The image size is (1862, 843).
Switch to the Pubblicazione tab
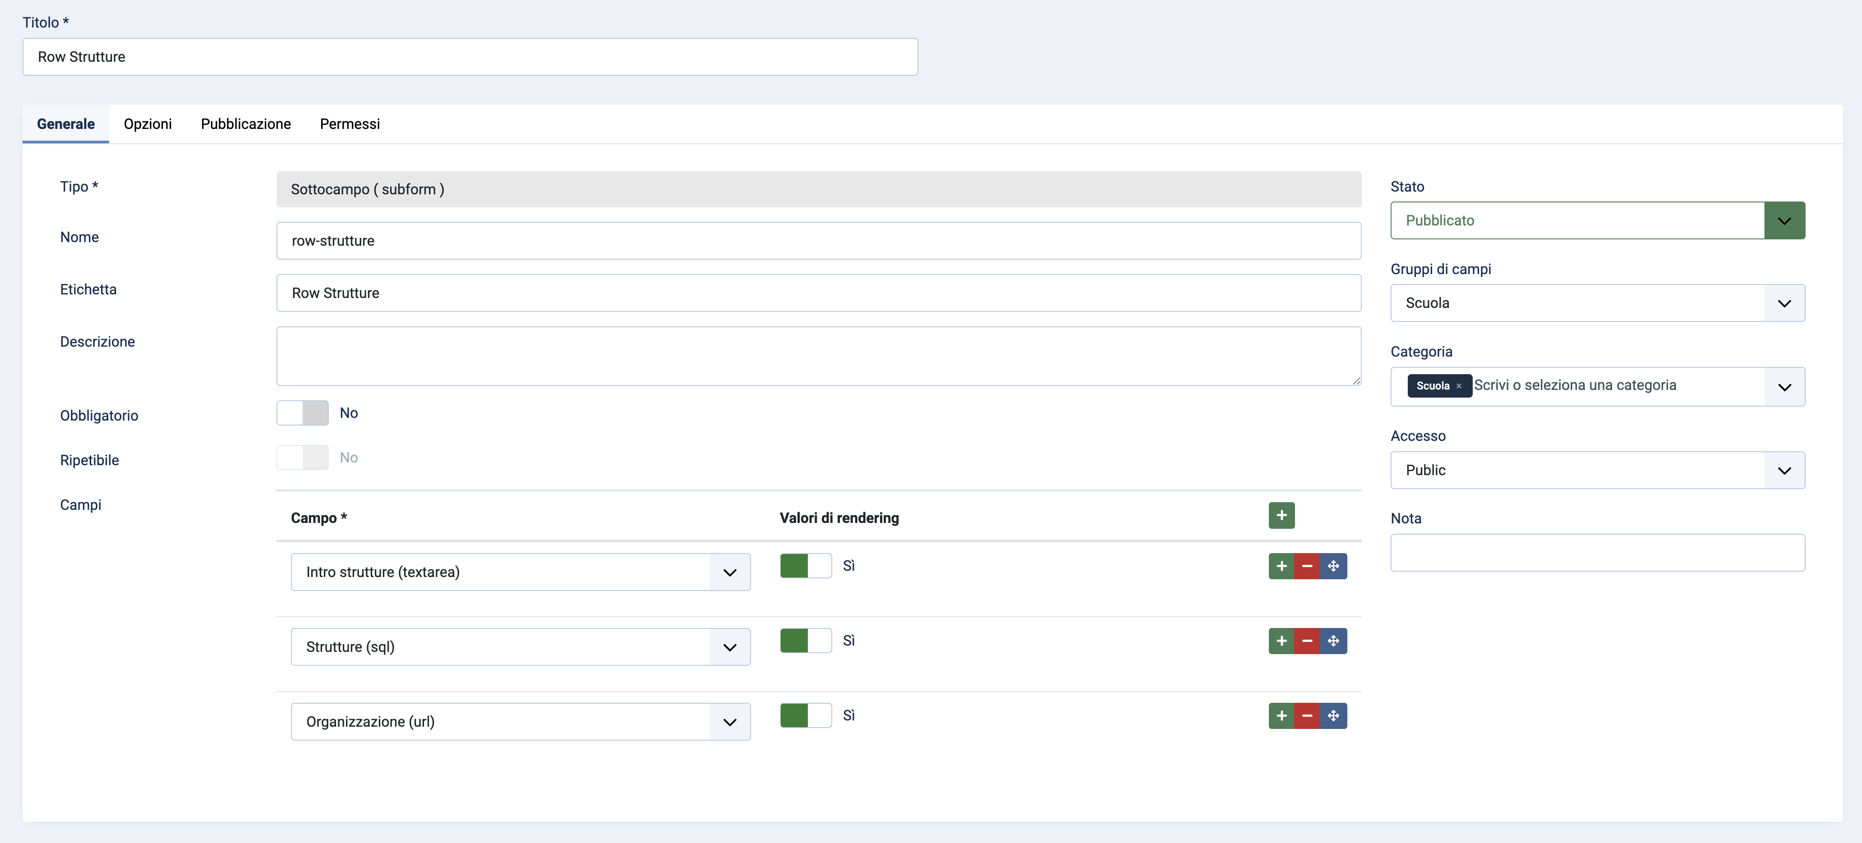[x=246, y=124]
